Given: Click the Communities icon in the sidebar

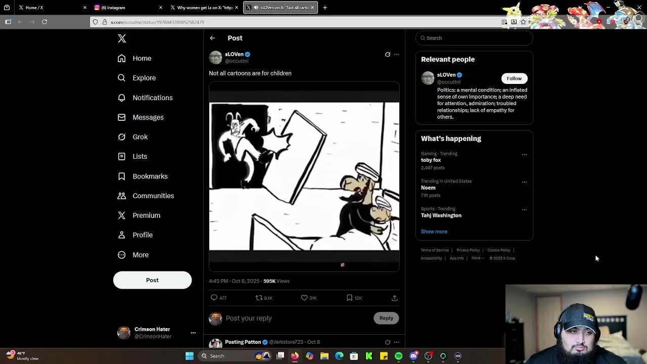Looking at the screenshot, I should pos(121,196).
